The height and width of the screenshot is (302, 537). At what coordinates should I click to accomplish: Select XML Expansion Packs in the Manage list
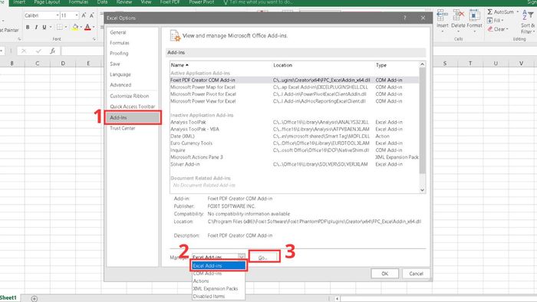[x=219, y=289]
